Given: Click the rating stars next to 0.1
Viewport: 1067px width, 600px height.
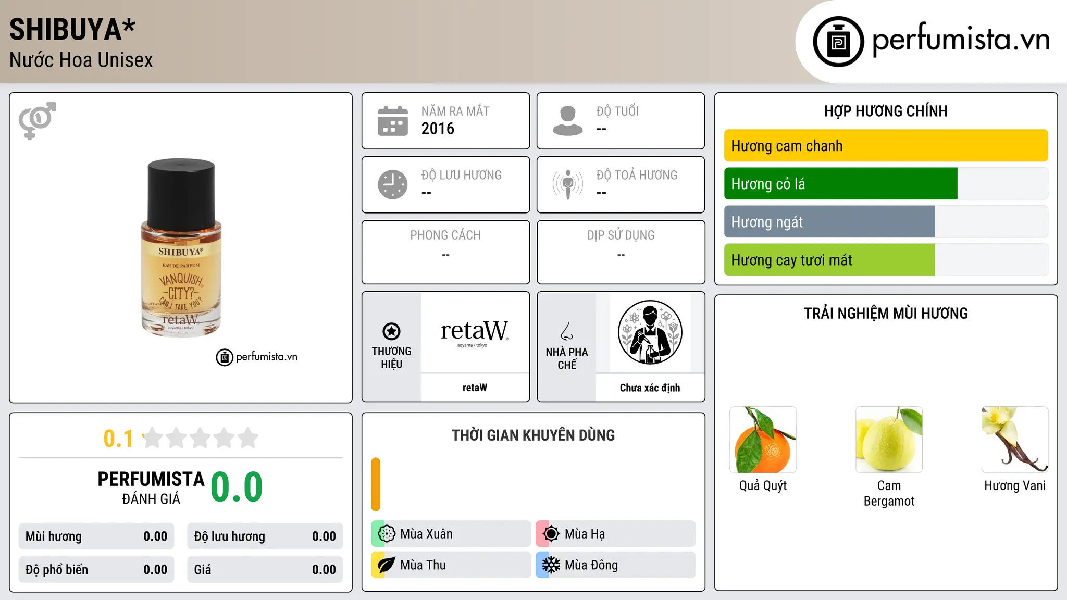Looking at the screenshot, I should click(x=200, y=438).
